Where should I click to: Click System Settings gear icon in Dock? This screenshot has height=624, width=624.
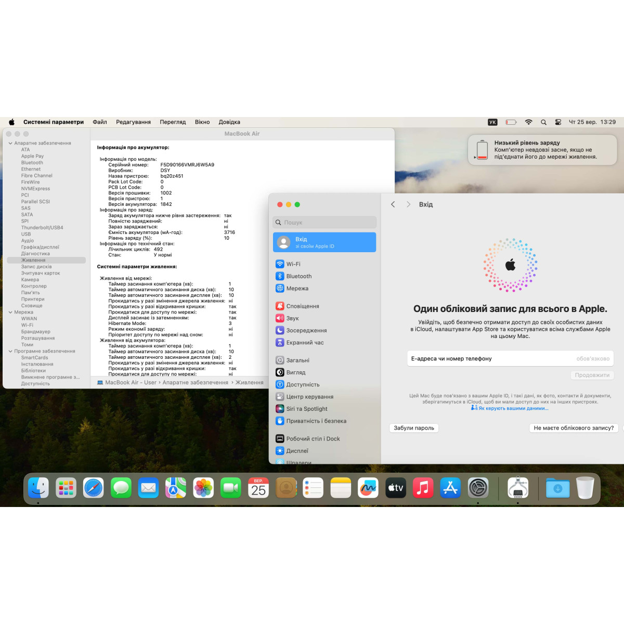point(478,488)
